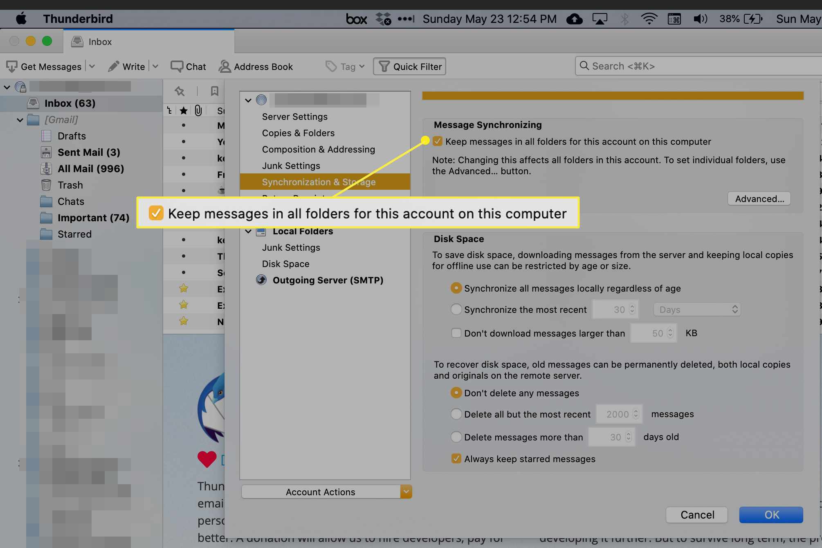Open the Starred folder

(x=74, y=234)
